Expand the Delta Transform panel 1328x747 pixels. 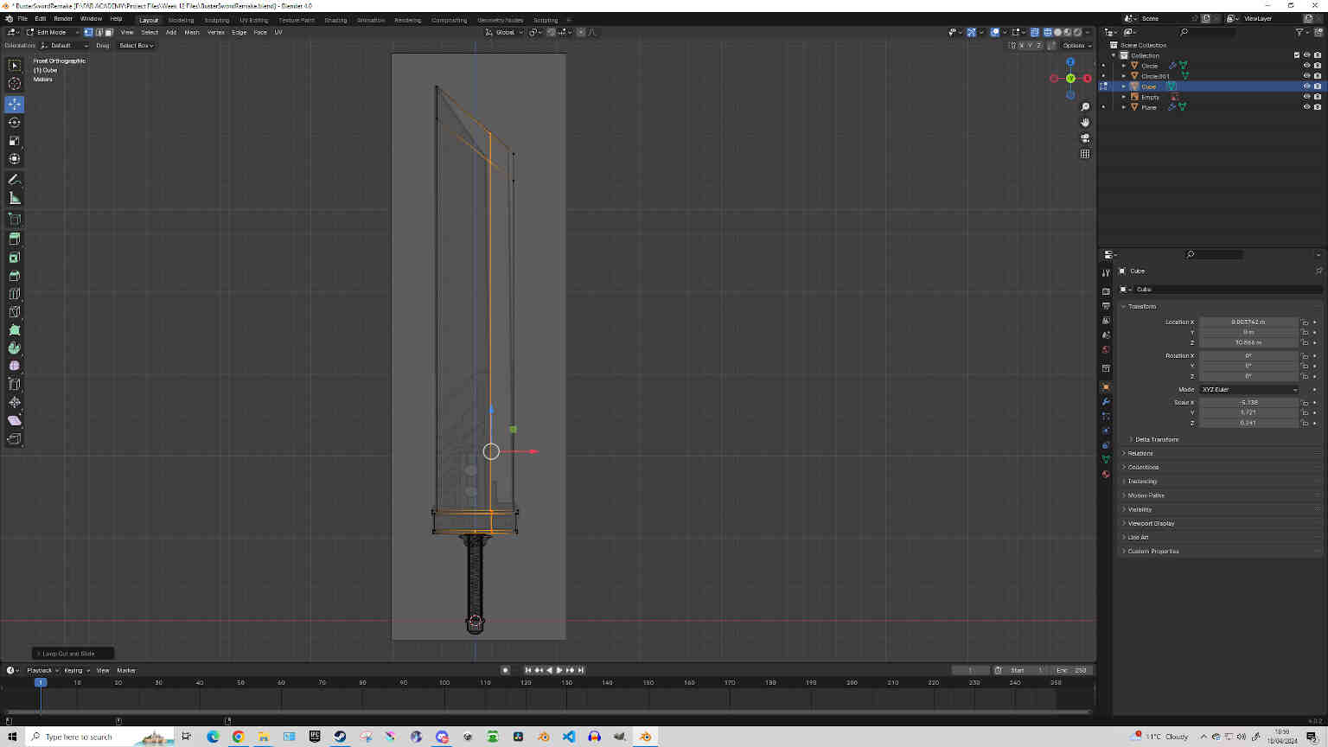(x=1156, y=439)
